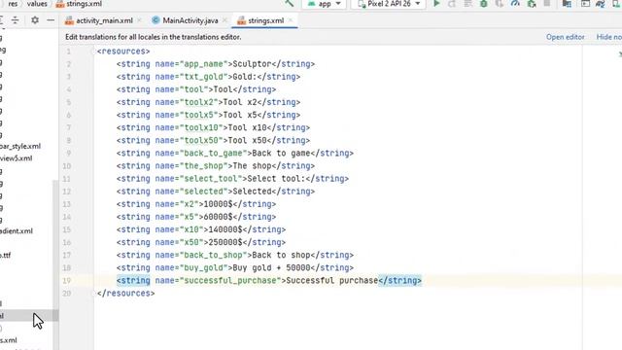This screenshot has width=622, height=350.
Task: Click the "toolx2" string line
Action: coord(208,102)
